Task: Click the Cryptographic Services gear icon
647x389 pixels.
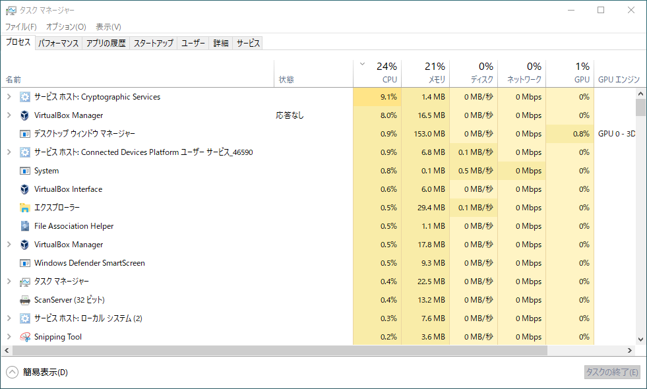Action: pyautogui.click(x=25, y=97)
